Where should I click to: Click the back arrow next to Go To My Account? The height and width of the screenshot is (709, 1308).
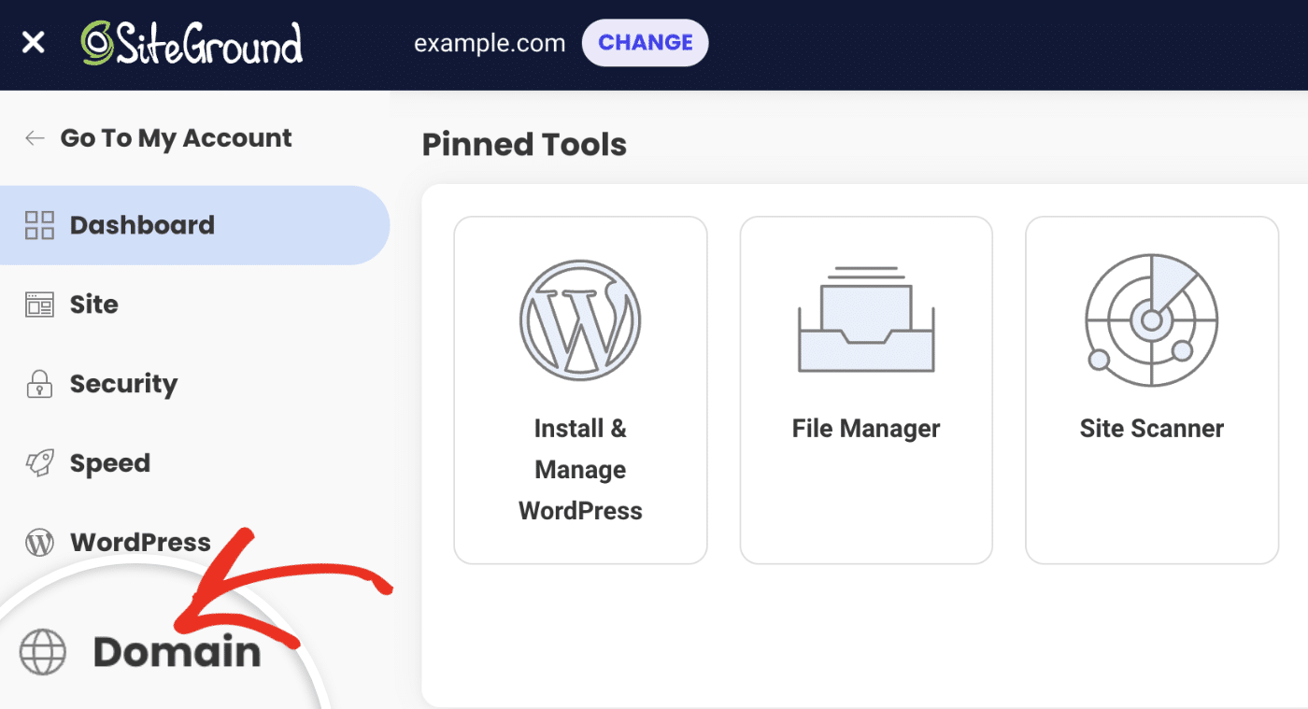coord(34,137)
